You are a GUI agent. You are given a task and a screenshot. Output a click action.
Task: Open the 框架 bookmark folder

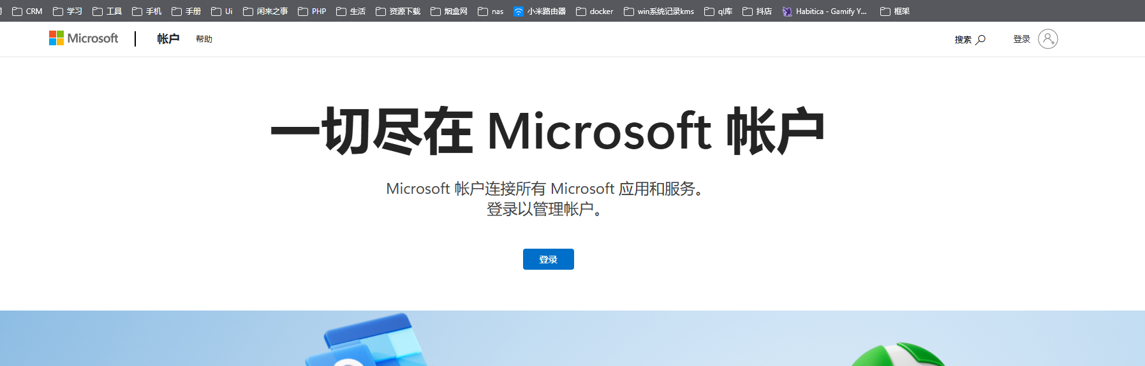pyautogui.click(x=895, y=11)
